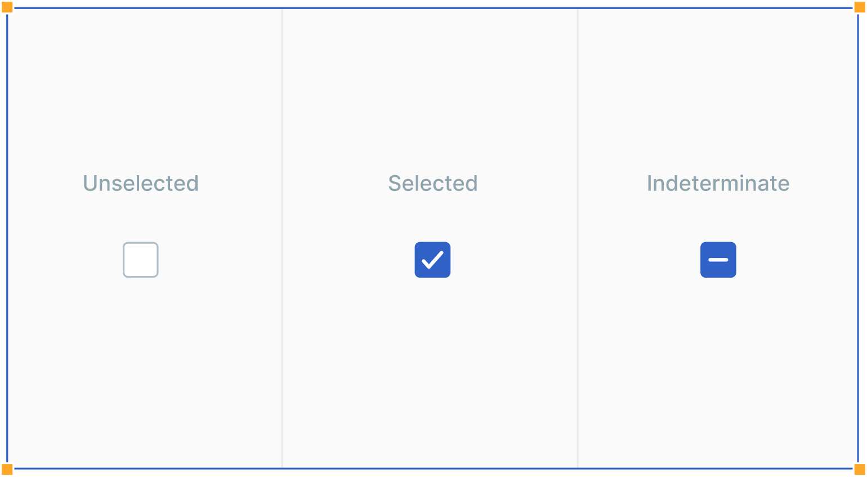867x477 pixels.
Task: Toggle the Indeterminate checkbox
Action: coord(718,260)
